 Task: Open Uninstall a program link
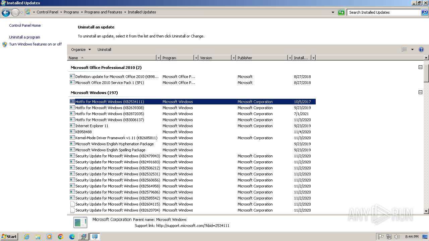pyautogui.click(x=24, y=37)
